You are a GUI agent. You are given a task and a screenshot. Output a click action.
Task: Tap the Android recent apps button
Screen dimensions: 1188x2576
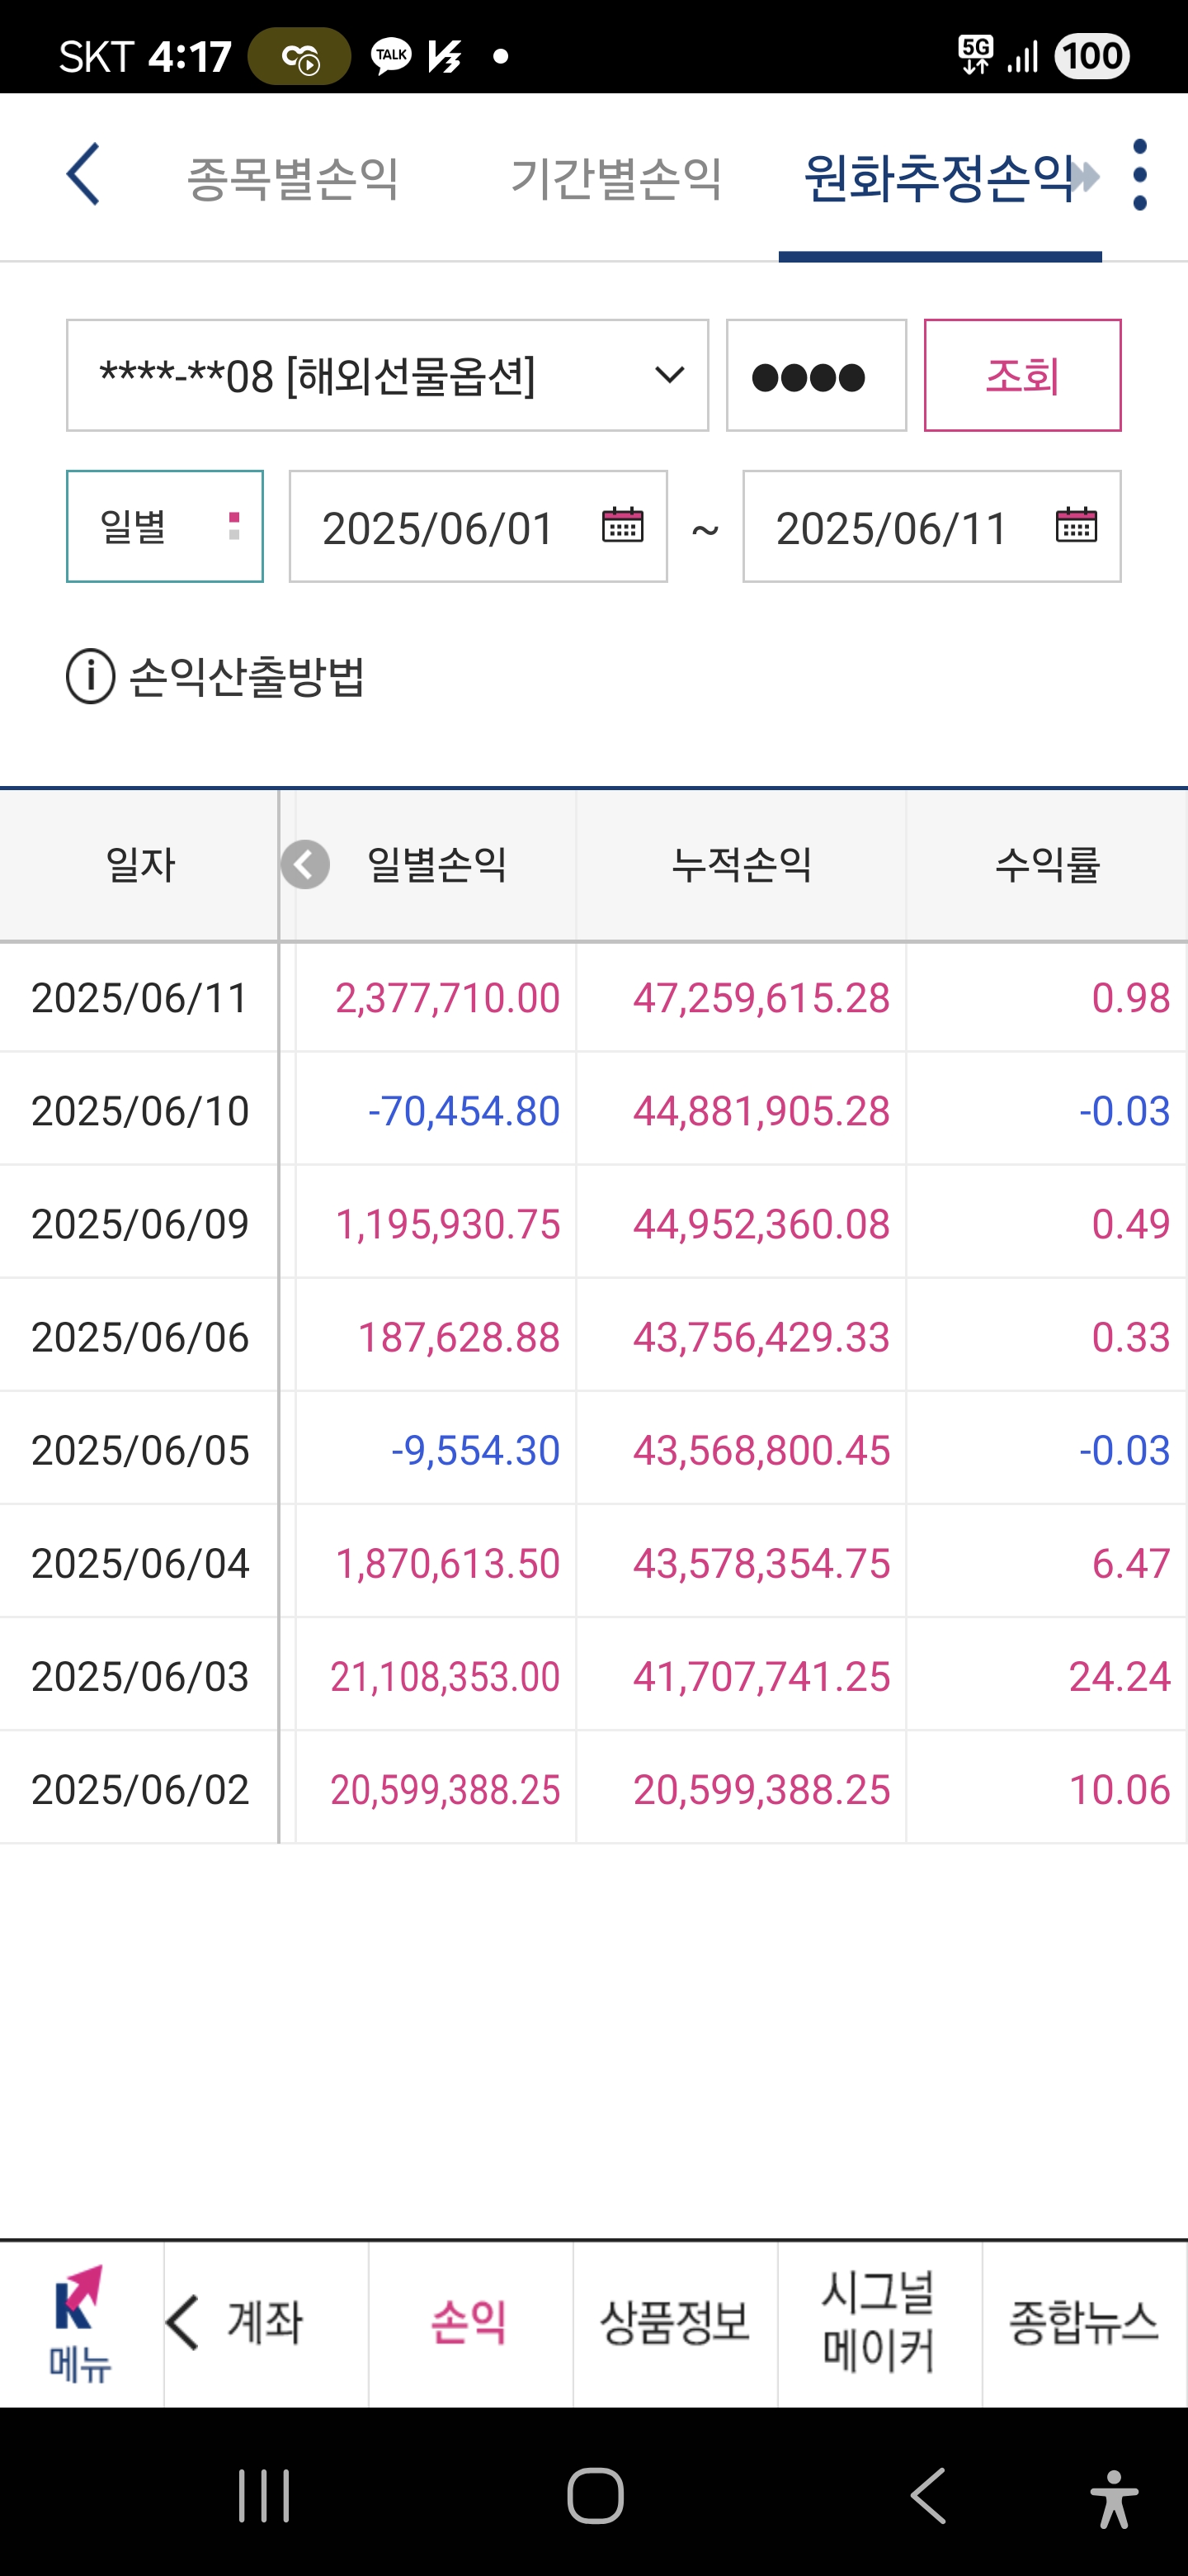pyautogui.click(x=264, y=2496)
